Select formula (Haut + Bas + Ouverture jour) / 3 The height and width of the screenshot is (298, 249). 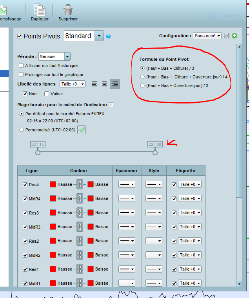coord(142,85)
